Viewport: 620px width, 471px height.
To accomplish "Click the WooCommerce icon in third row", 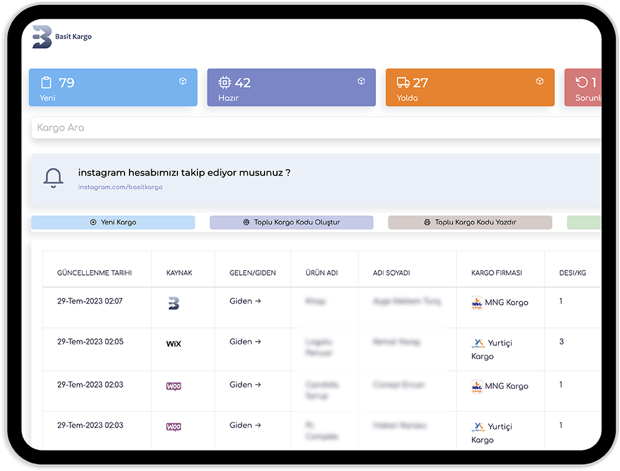I will (x=174, y=386).
